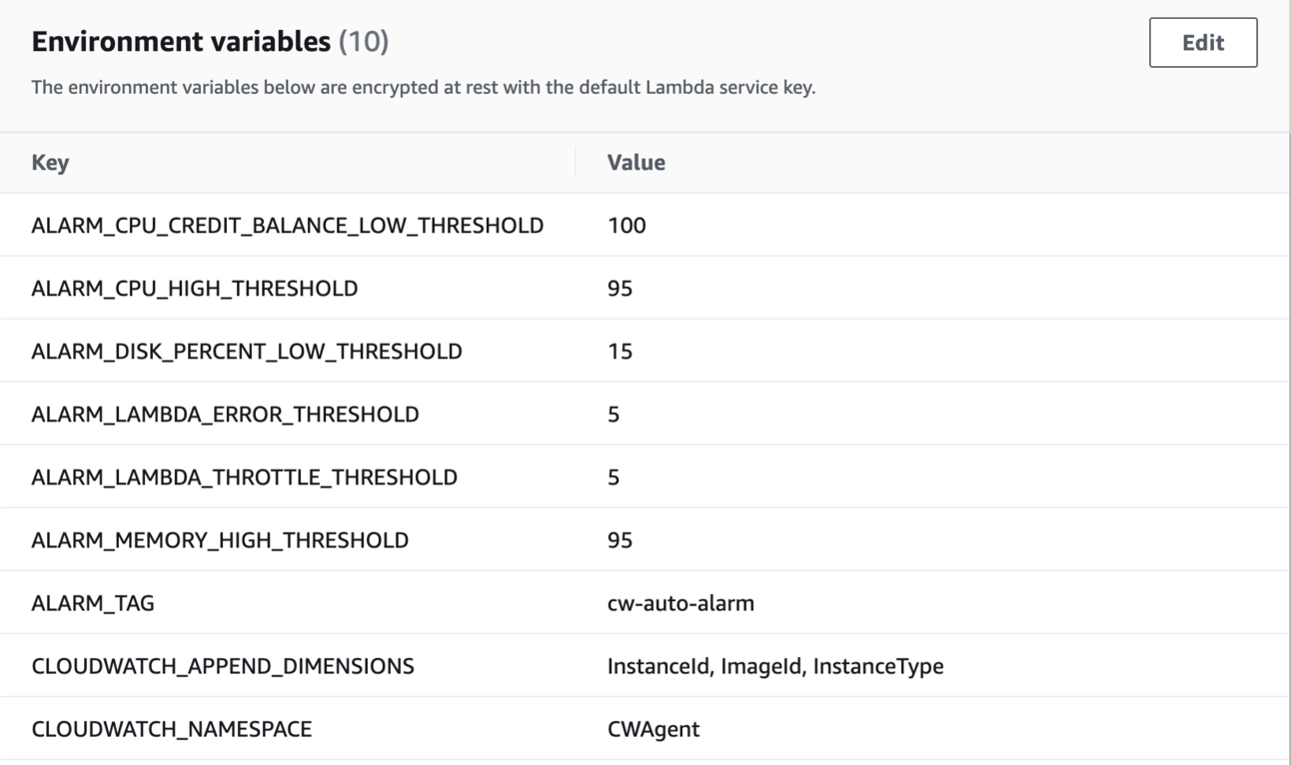Click the encryption at rest description text

point(423,88)
